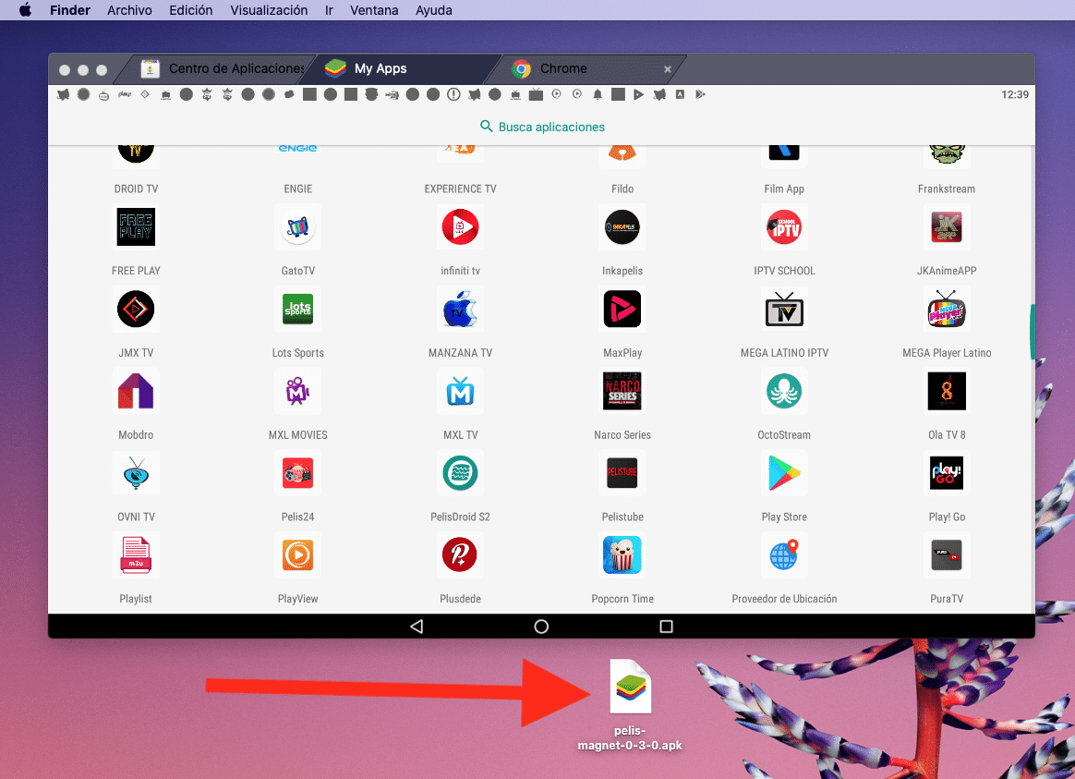Open the JKAnimeAPP icon

pyautogui.click(x=947, y=227)
